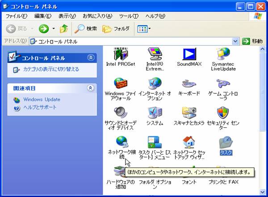268x197 pixels.
Task: Click the green forward arrow button
Action: (44, 29)
